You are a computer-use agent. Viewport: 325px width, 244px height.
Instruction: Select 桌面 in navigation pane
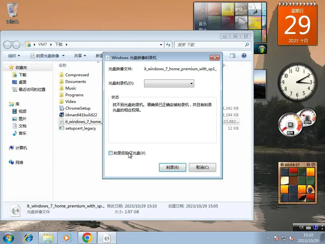19,82
